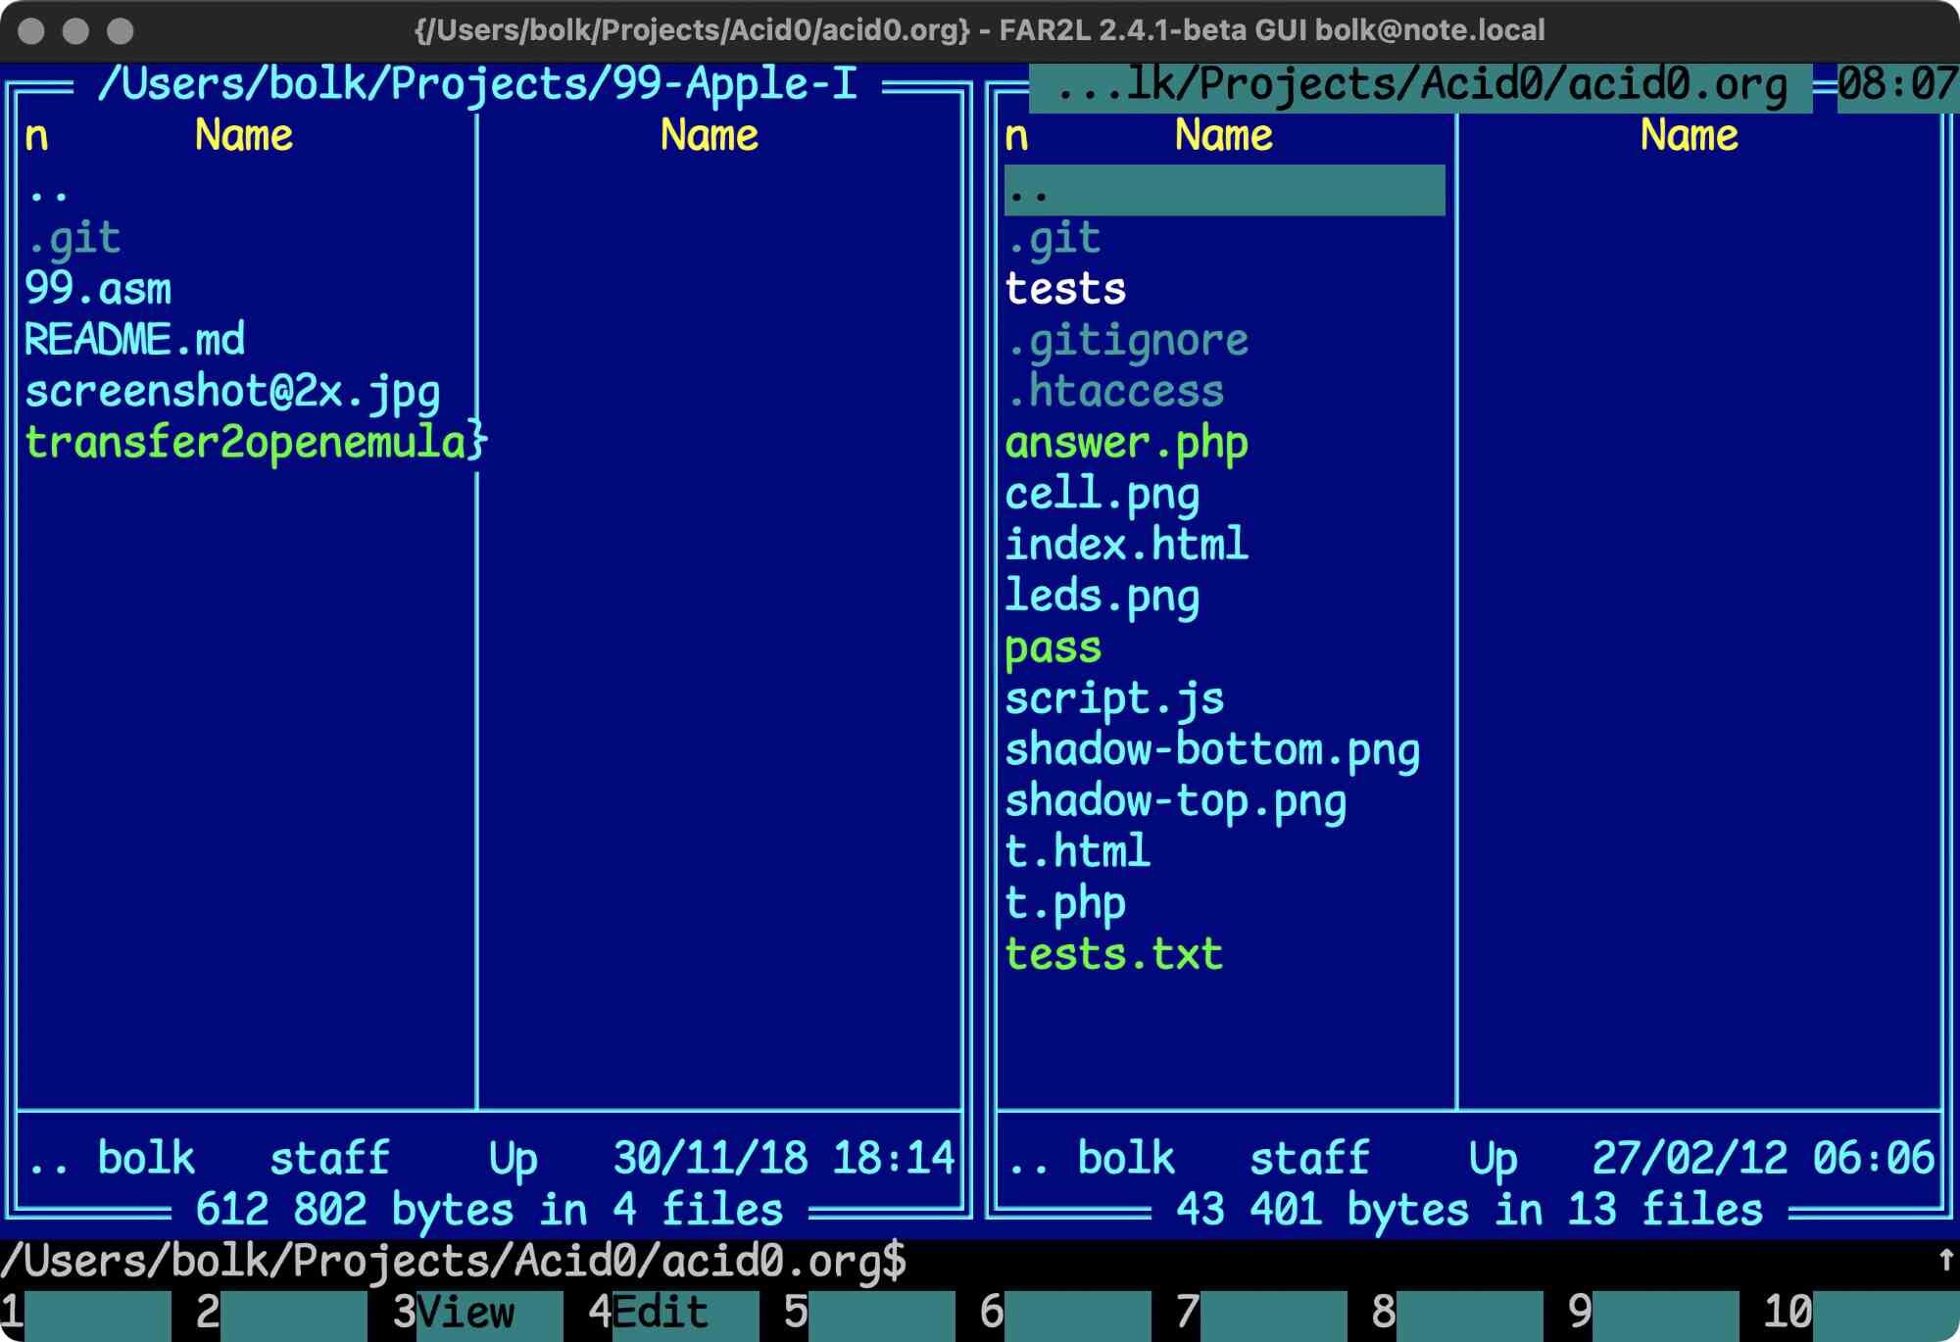Image resolution: width=1960 pixels, height=1342 pixels.
Task: Open the .git folder in right panel
Action: point(1053,238)
